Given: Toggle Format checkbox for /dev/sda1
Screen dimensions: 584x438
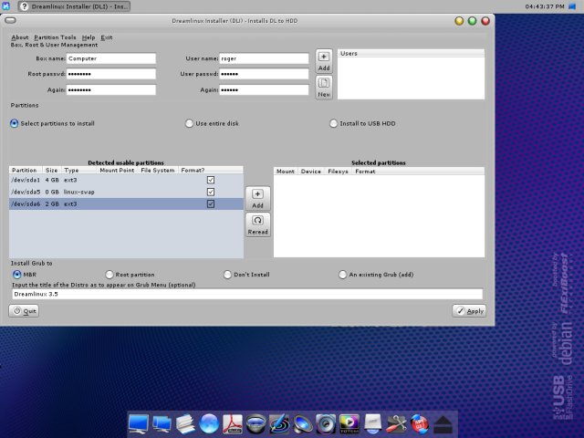Looking at the screenshot, I should coord(211,180).
